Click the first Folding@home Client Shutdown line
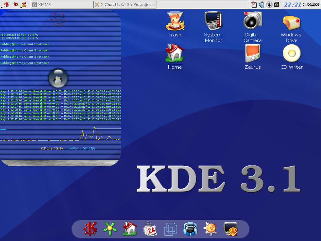The image size is (321, 241). [x=25, y=44]
